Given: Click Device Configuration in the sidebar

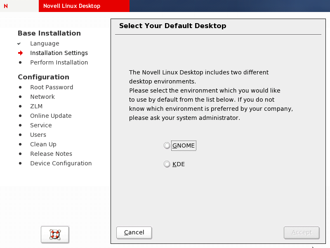Looking at the screenshot, I should click(61, 163).
